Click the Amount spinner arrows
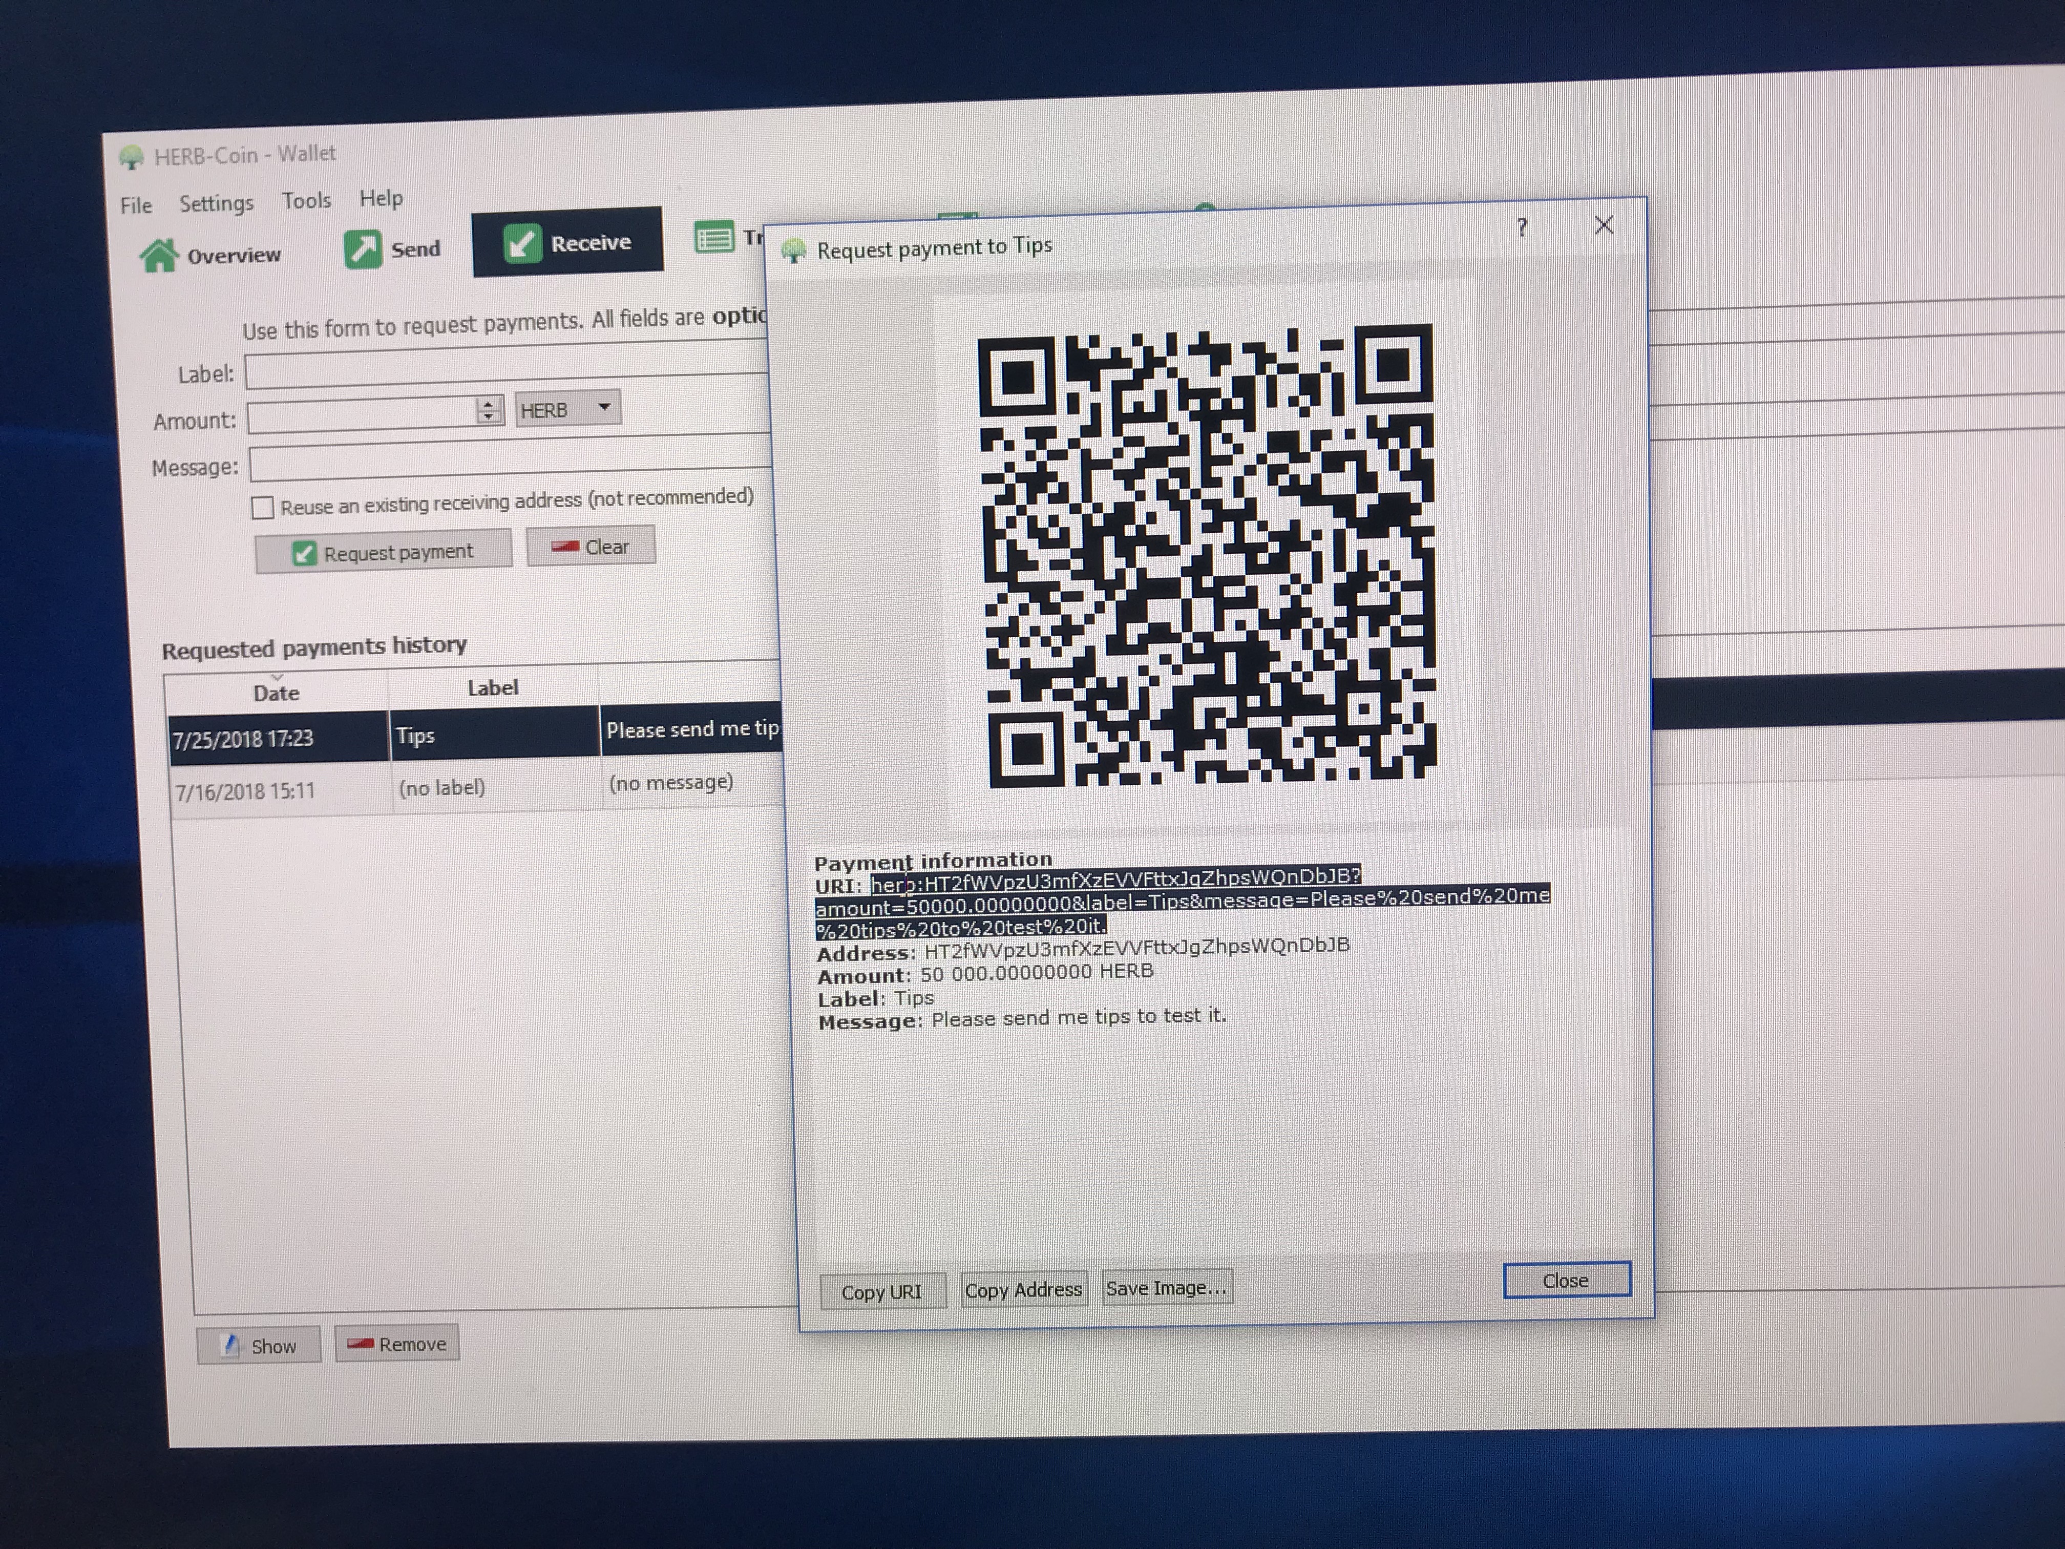 click(488, 410)
